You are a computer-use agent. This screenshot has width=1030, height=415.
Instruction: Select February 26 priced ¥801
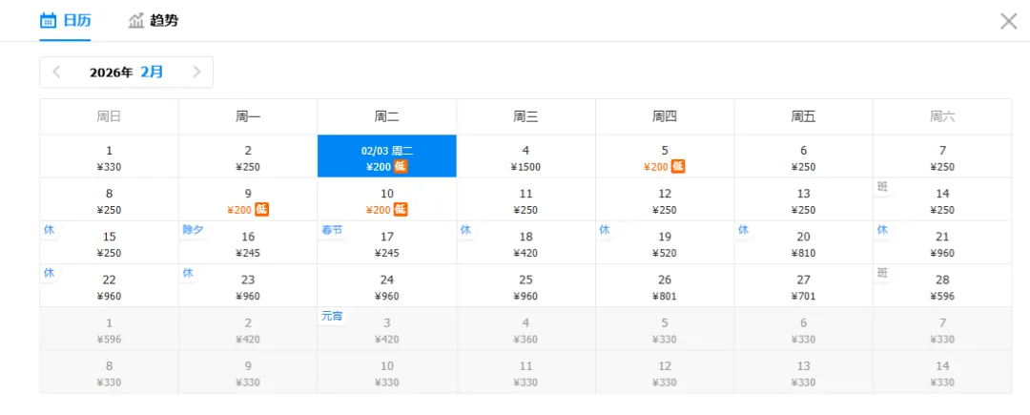[x=665, y=285]
